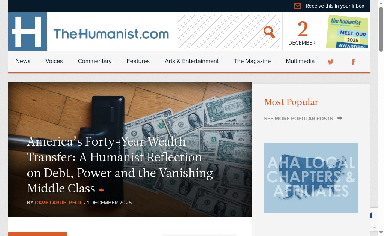
Task: Open the Facebook icon link
Action: [353, 62]
